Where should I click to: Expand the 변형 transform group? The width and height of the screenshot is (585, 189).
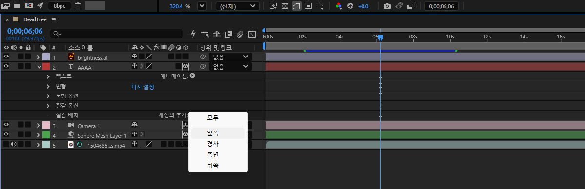pyautogui.click(x=48, y=87)
